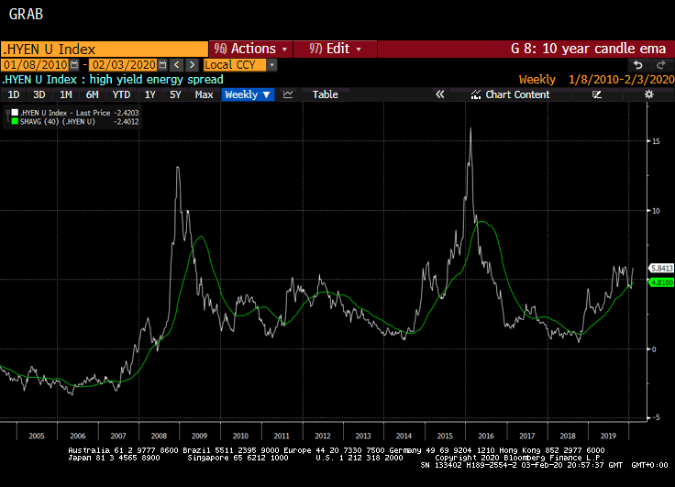
Task: Click the G 8: 10 year candle ema title
Action: tap(588, 49)
